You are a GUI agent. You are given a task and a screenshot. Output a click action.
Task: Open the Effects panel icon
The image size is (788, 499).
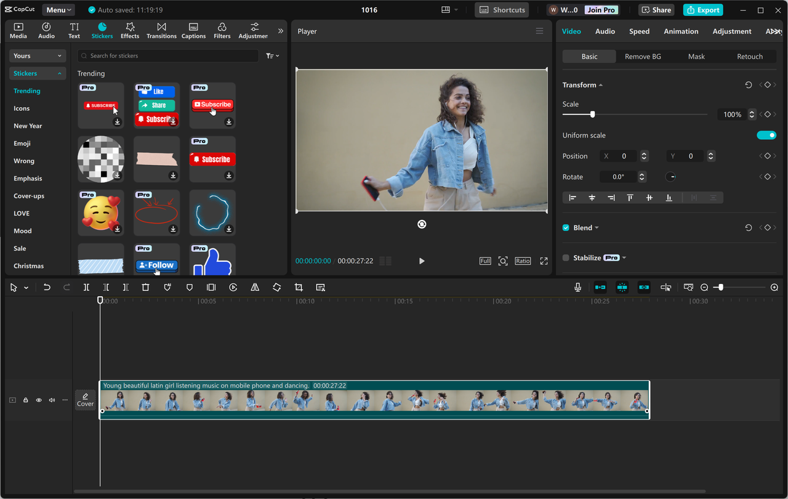point(130,30)
